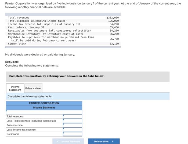188x144 pixels.
Task: Click 'Payables to suppliers' row label
Action: (51, 39)
